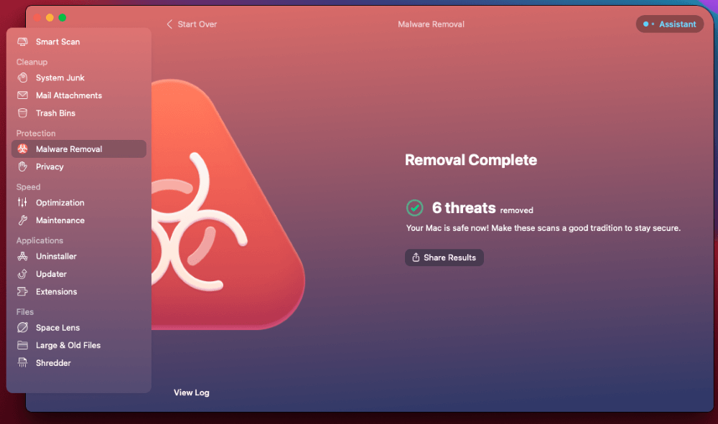
Task: Open View Log link
Action: (192, 392)
